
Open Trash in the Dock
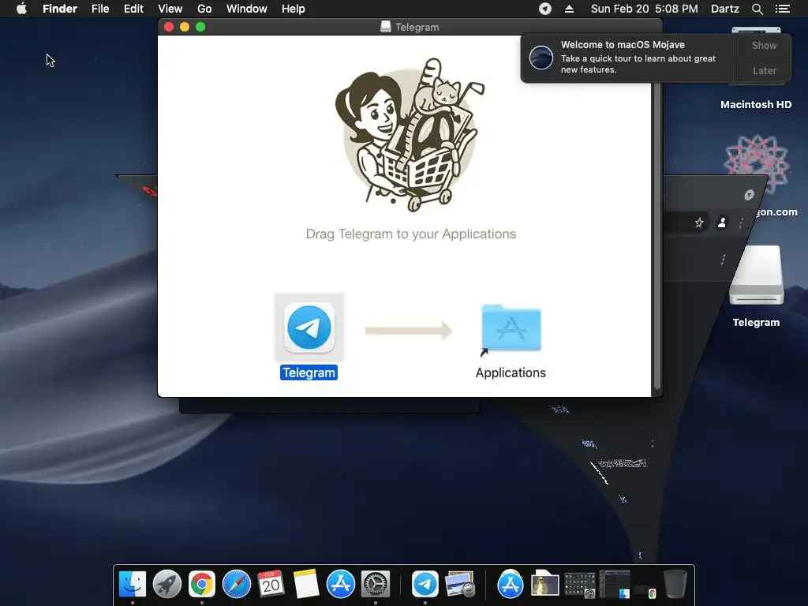point(675,585)
